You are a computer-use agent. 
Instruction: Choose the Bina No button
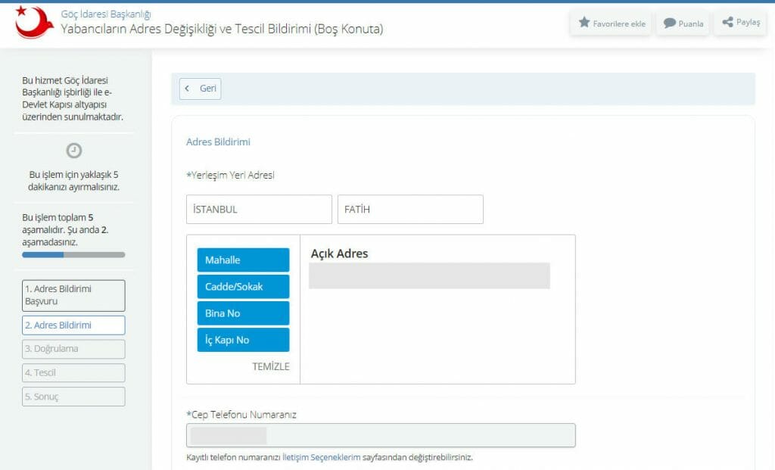pos(243,313)
